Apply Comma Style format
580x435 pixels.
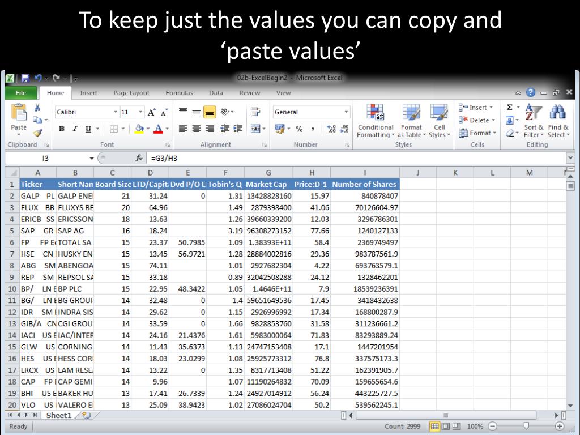tap(313, 129)
